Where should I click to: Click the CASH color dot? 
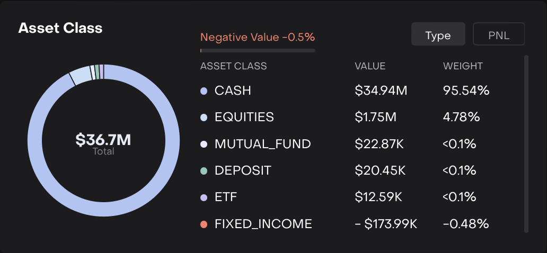(x=204, y=91)
